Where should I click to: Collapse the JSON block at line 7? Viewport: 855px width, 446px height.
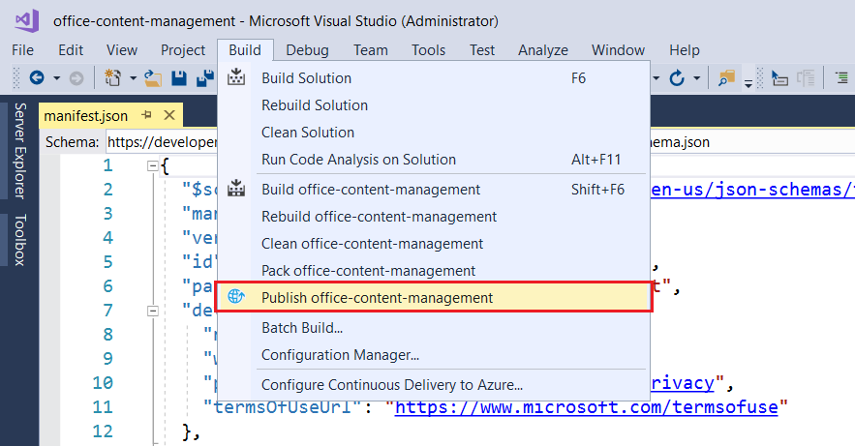pyautogui.click(x=152, y=311)
